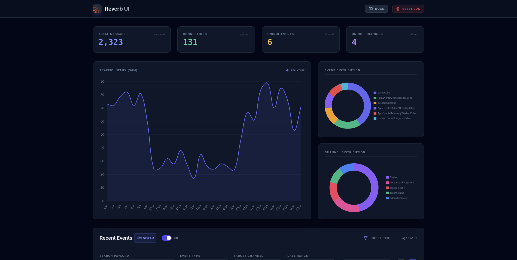This screenshot has width=517, height=260.
Task: Click the admin.telemetry color swatch
Action: (387, 198)
